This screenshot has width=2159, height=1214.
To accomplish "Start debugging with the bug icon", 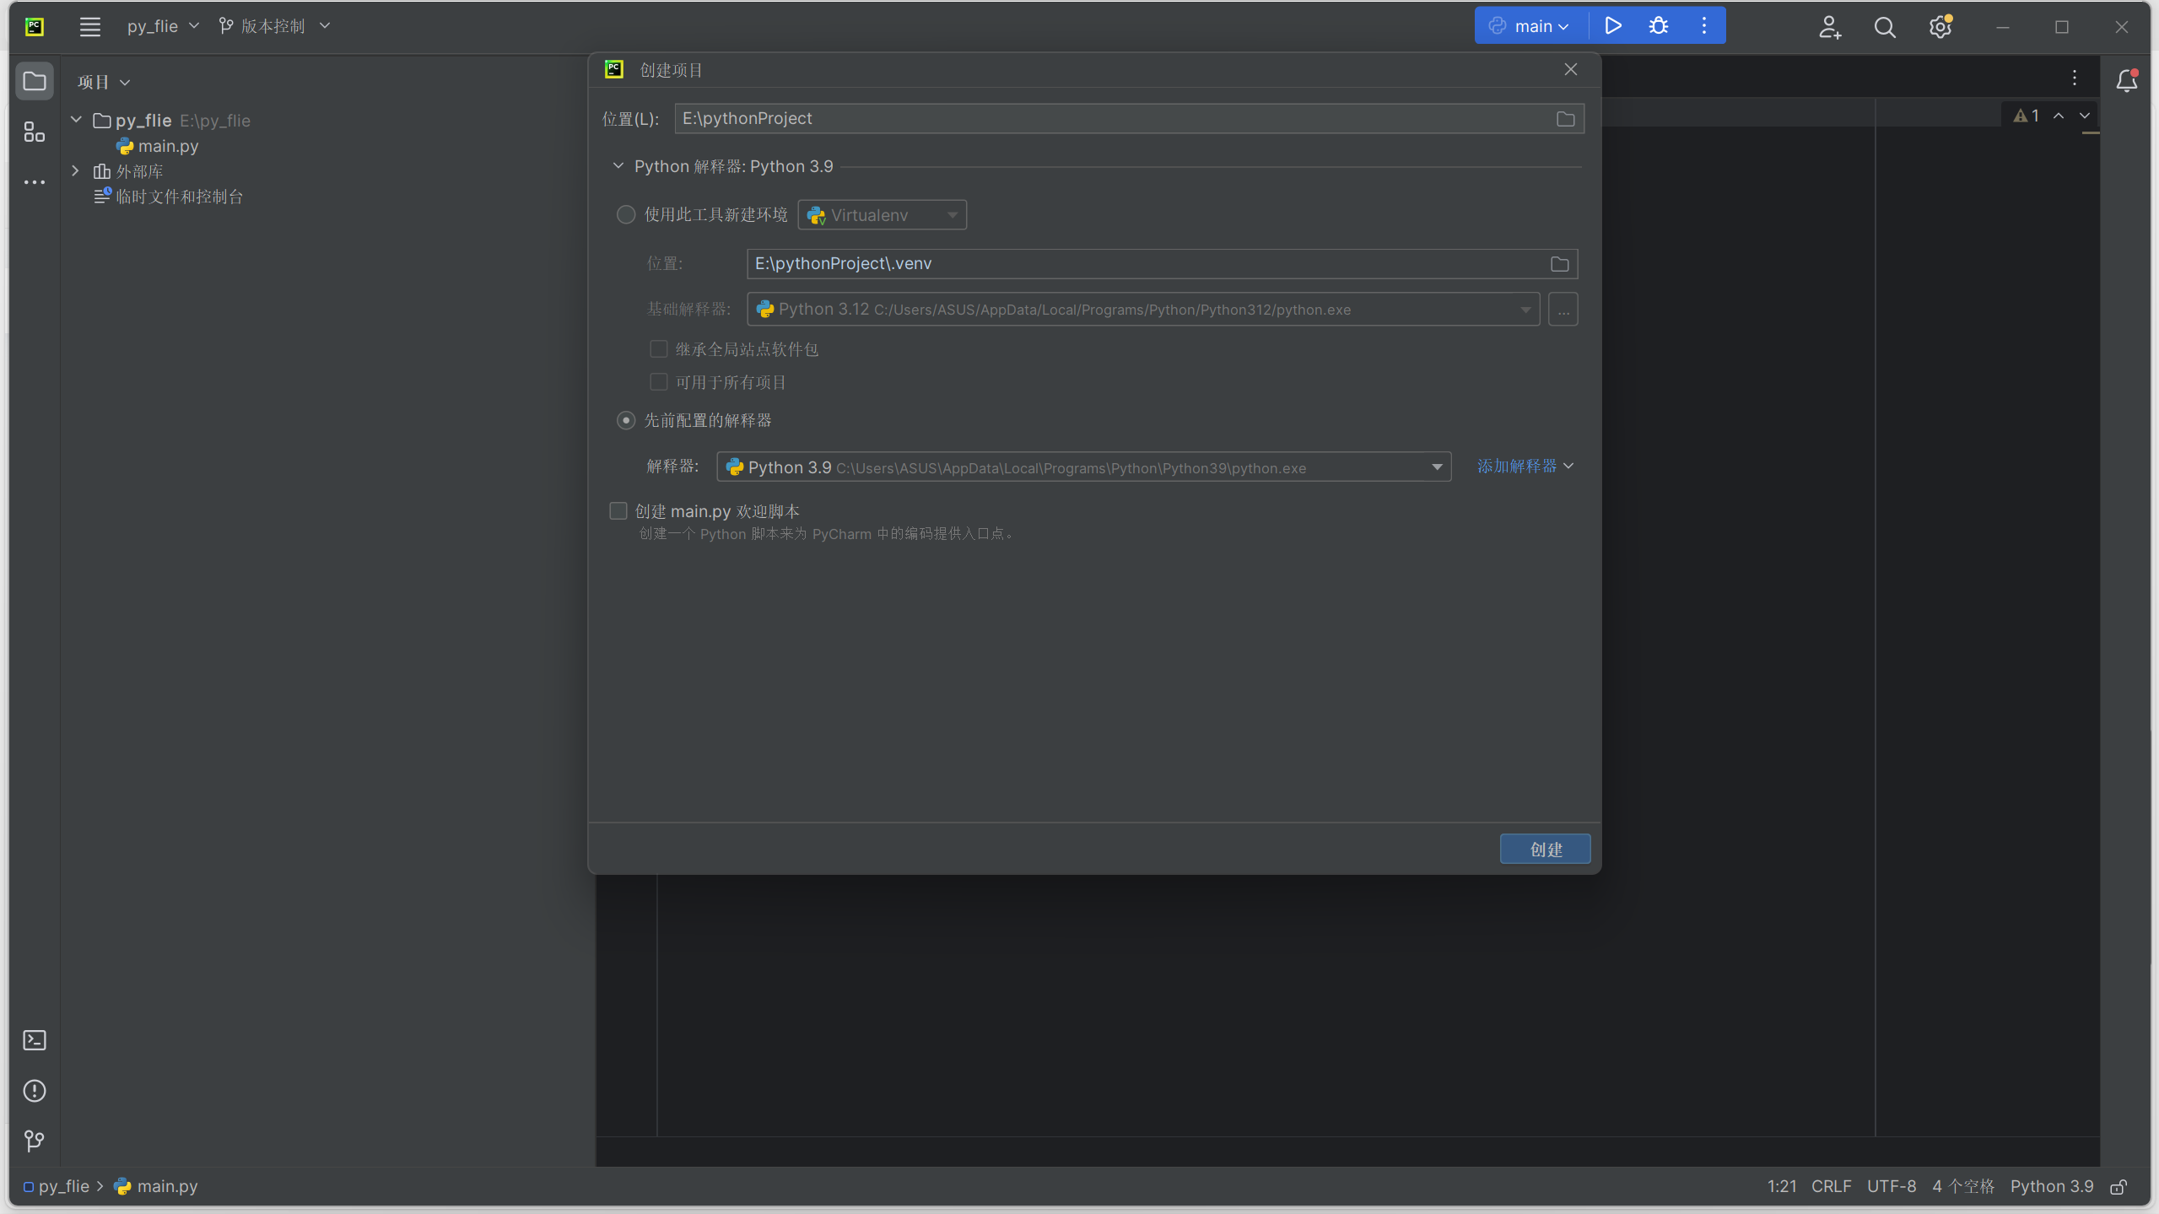I will pyautogui.click(x=1657, y=25).
